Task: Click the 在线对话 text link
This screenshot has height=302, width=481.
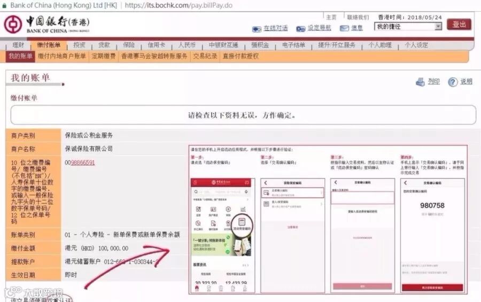Action: pyautogui.click(x=276, y=28)
